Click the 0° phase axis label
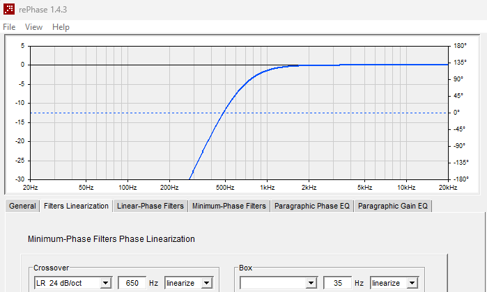This screenshot has height=292, width=487. click(x=456, y=113)
